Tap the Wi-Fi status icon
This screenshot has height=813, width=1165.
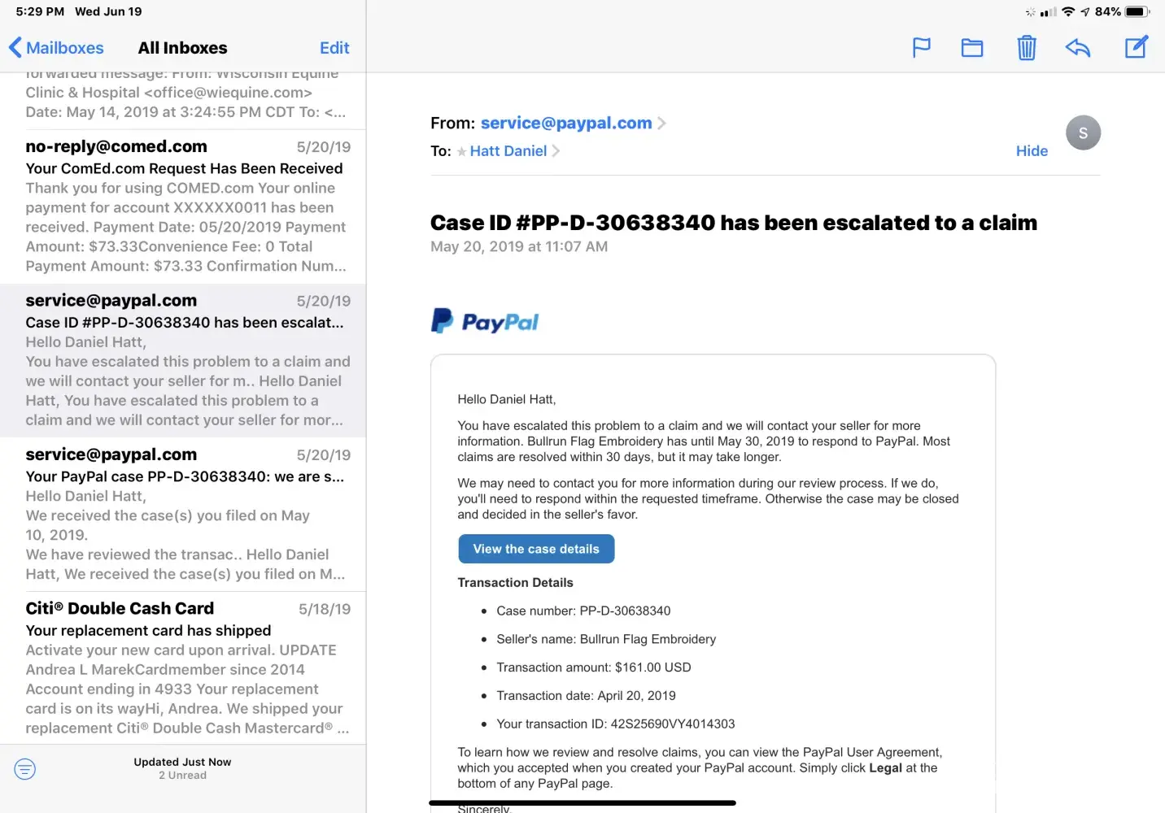point(1068,11)
